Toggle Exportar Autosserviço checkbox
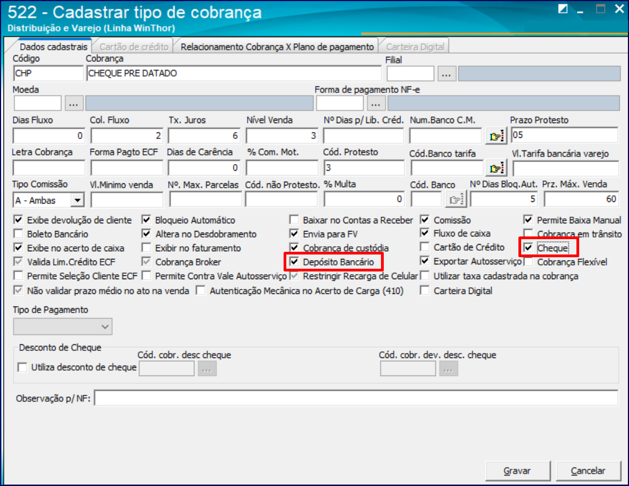This screenshot has height=486, width=629. point(425,261)
